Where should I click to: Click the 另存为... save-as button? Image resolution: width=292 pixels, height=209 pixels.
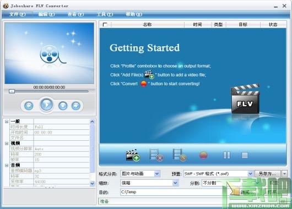[x=267, y=174]
